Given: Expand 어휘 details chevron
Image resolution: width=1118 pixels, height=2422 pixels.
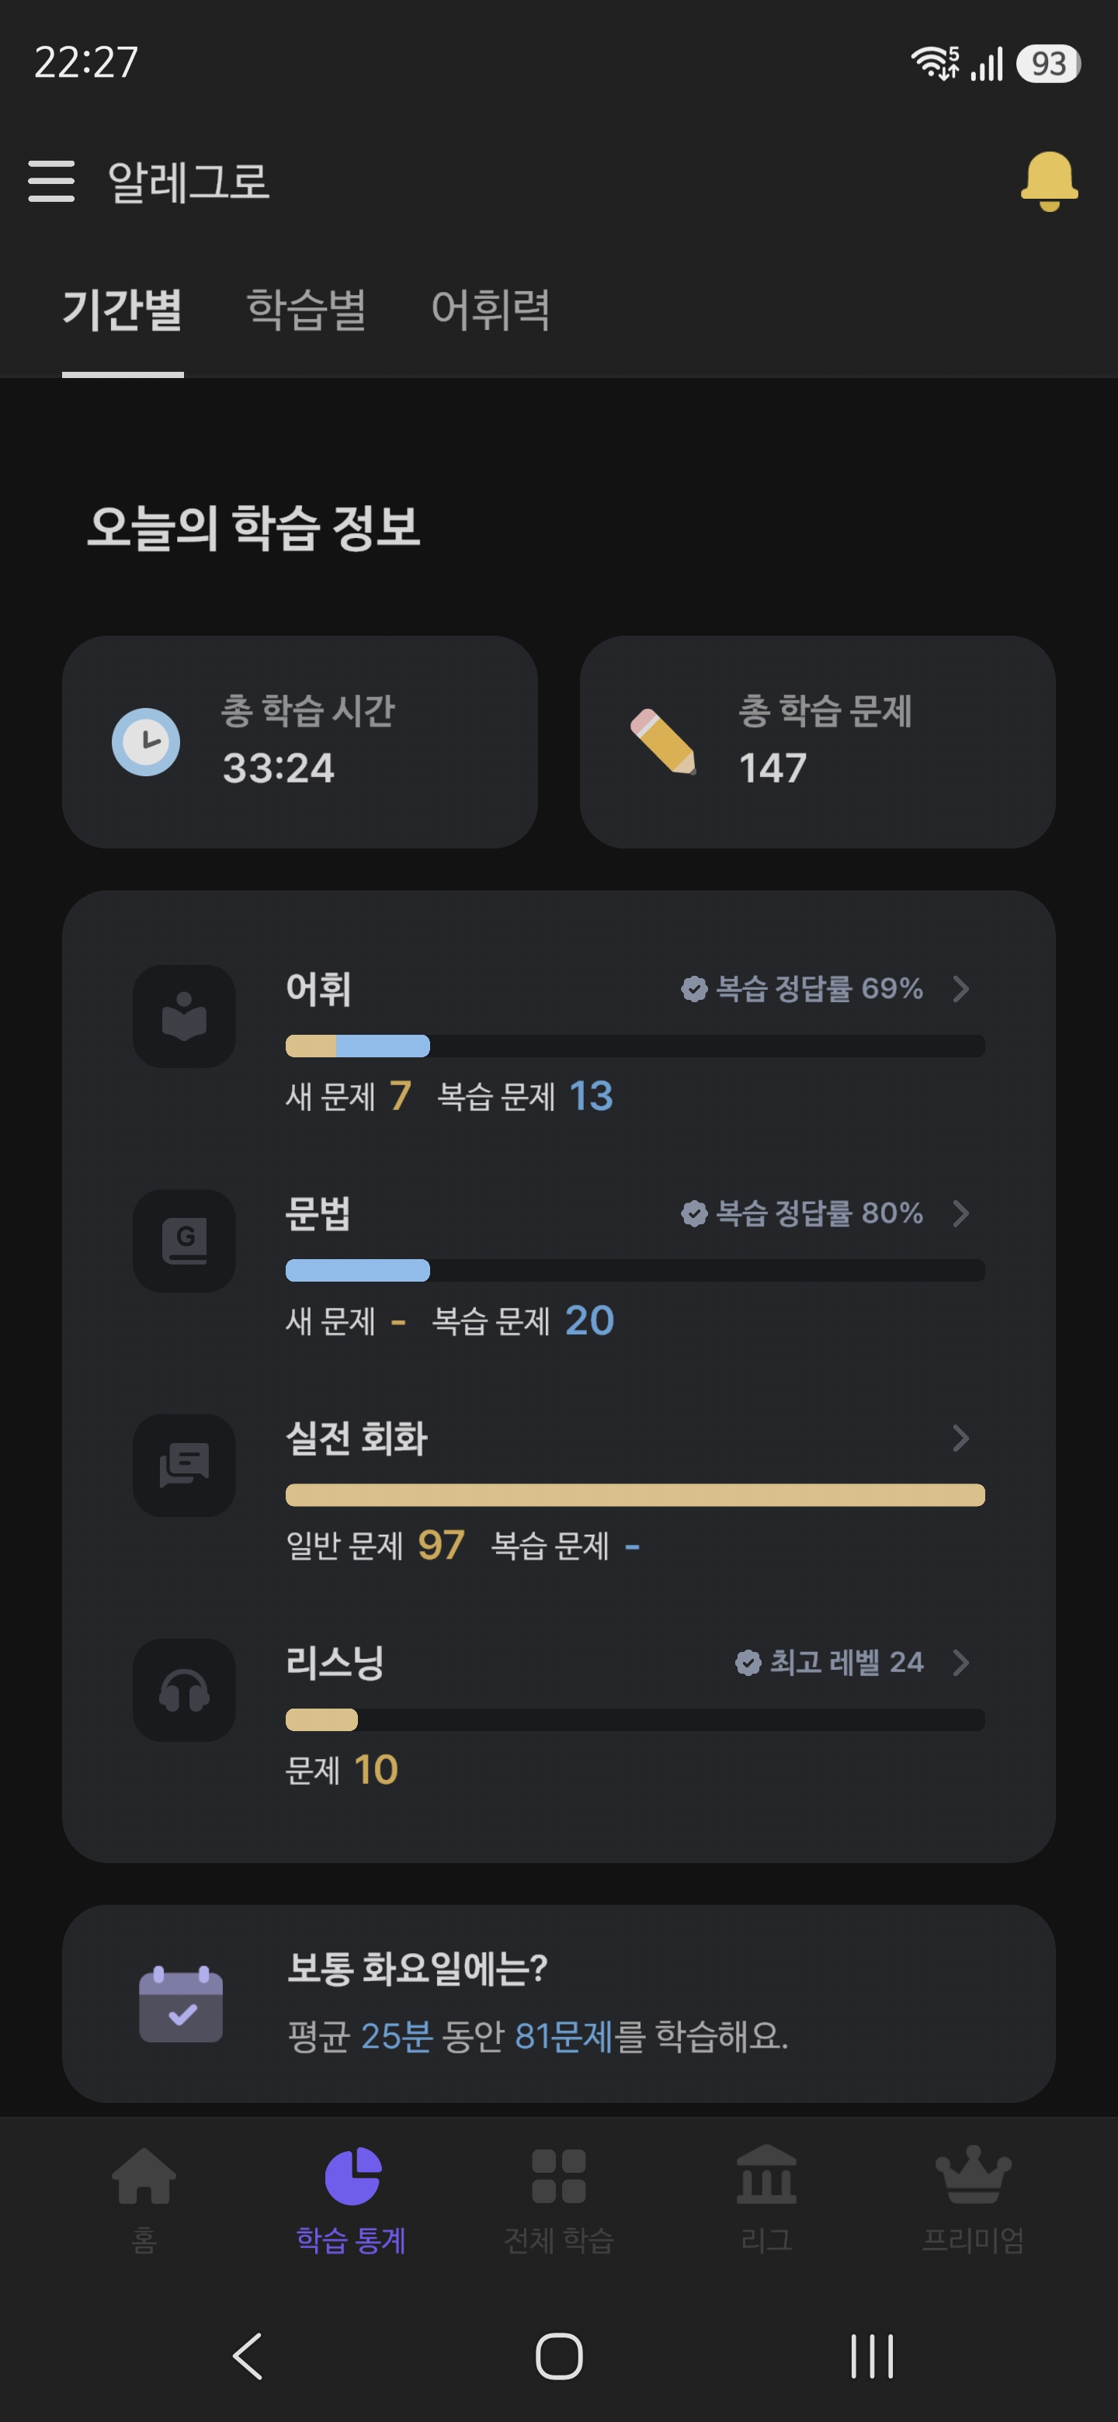Looking at the screenshot, I should point(960,989).
